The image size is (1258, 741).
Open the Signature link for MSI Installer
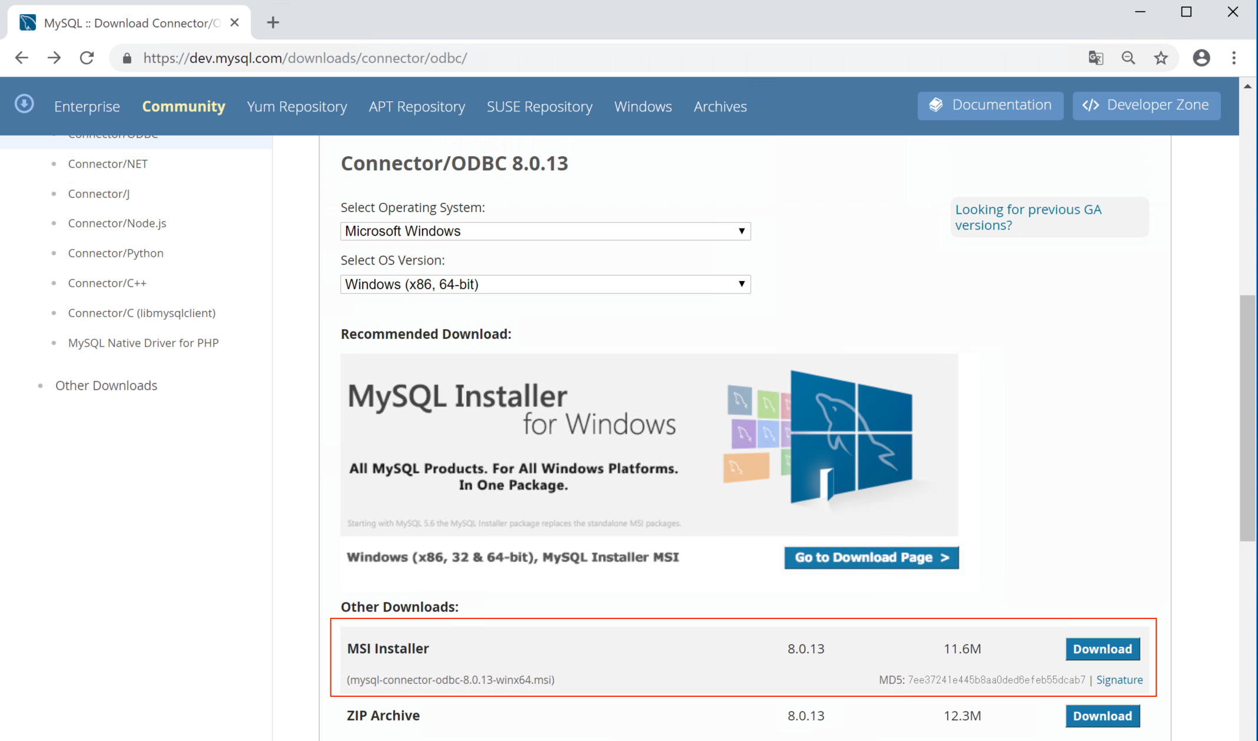pos(1119,680)
